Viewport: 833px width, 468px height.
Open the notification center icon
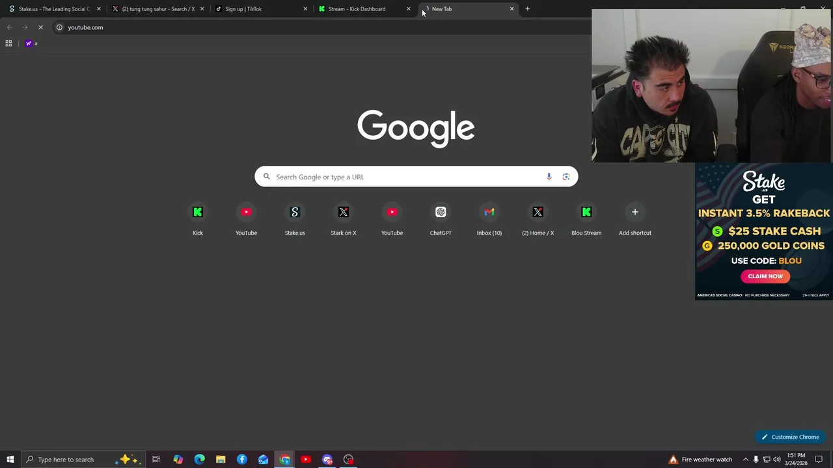tap(819, 460)
